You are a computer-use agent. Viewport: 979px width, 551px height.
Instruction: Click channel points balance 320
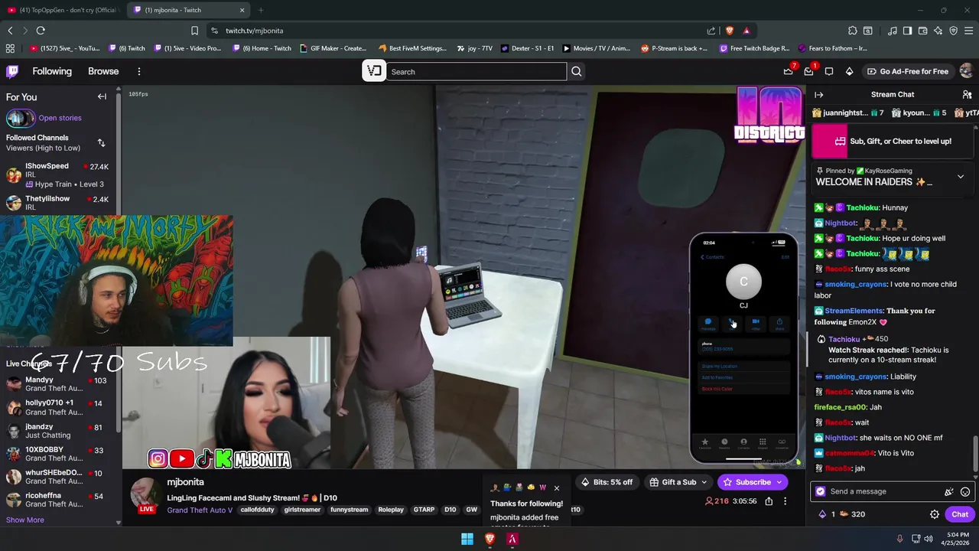click(x=853, y=514)
